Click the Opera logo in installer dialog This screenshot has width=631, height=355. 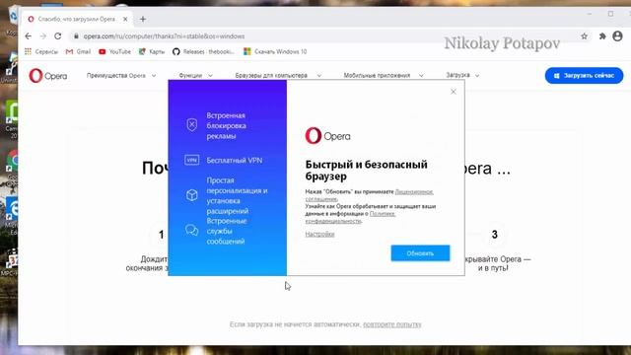327,136
